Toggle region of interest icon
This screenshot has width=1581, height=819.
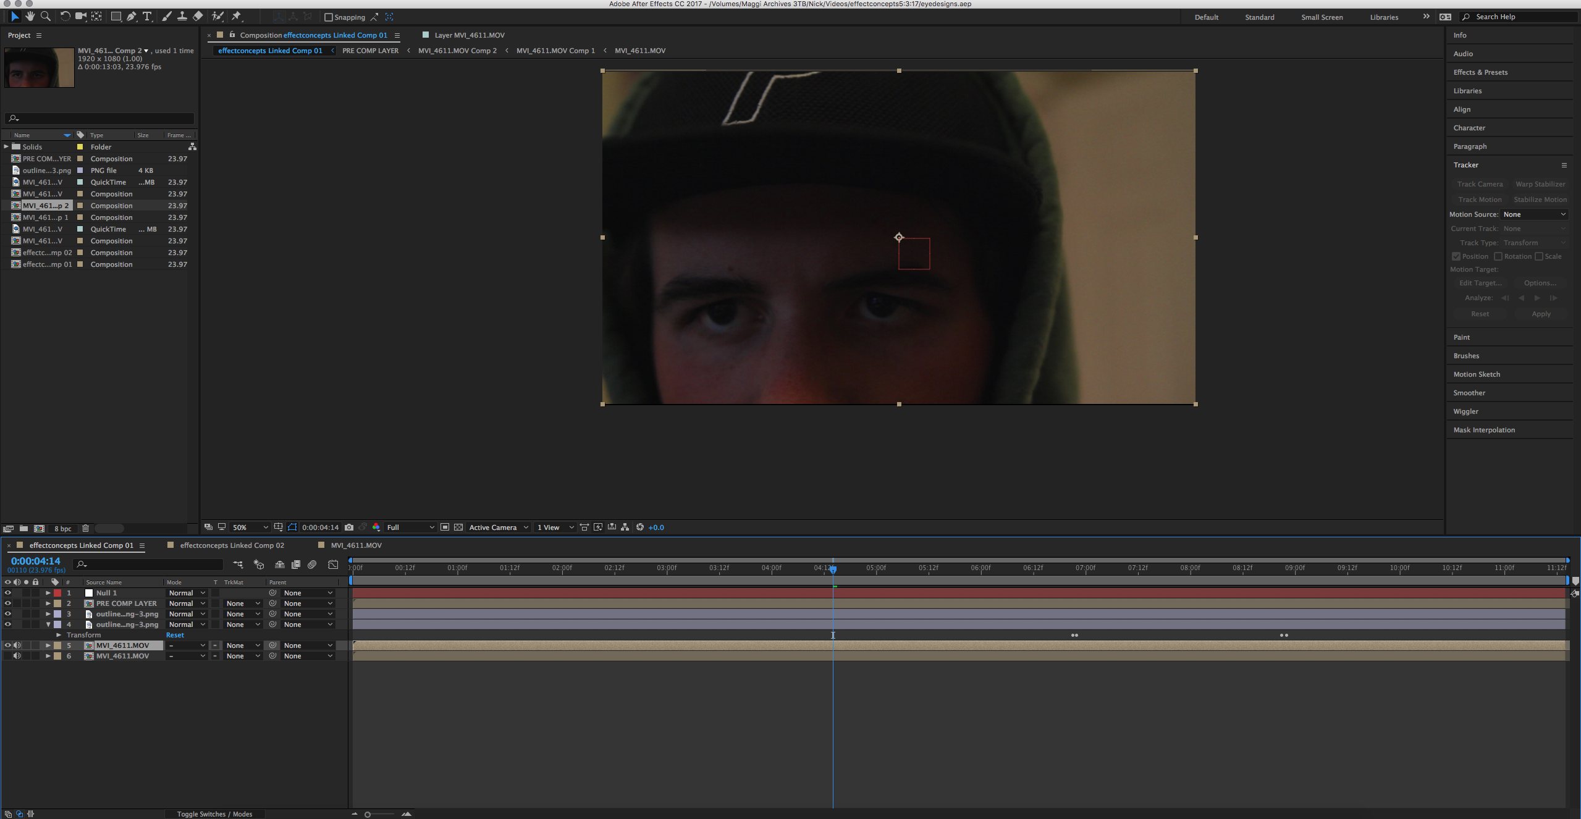click(x=445, y=527)
